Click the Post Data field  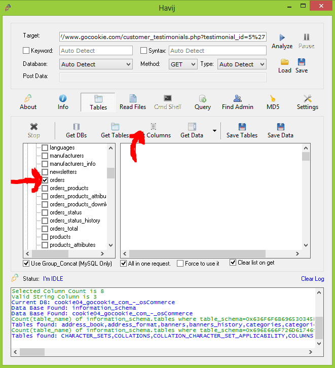click(x=163, y=77)
